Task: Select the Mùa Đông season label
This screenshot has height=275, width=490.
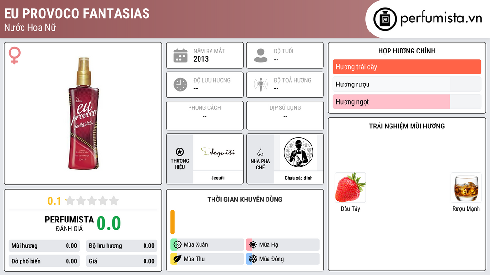Action: click(272, 259)
